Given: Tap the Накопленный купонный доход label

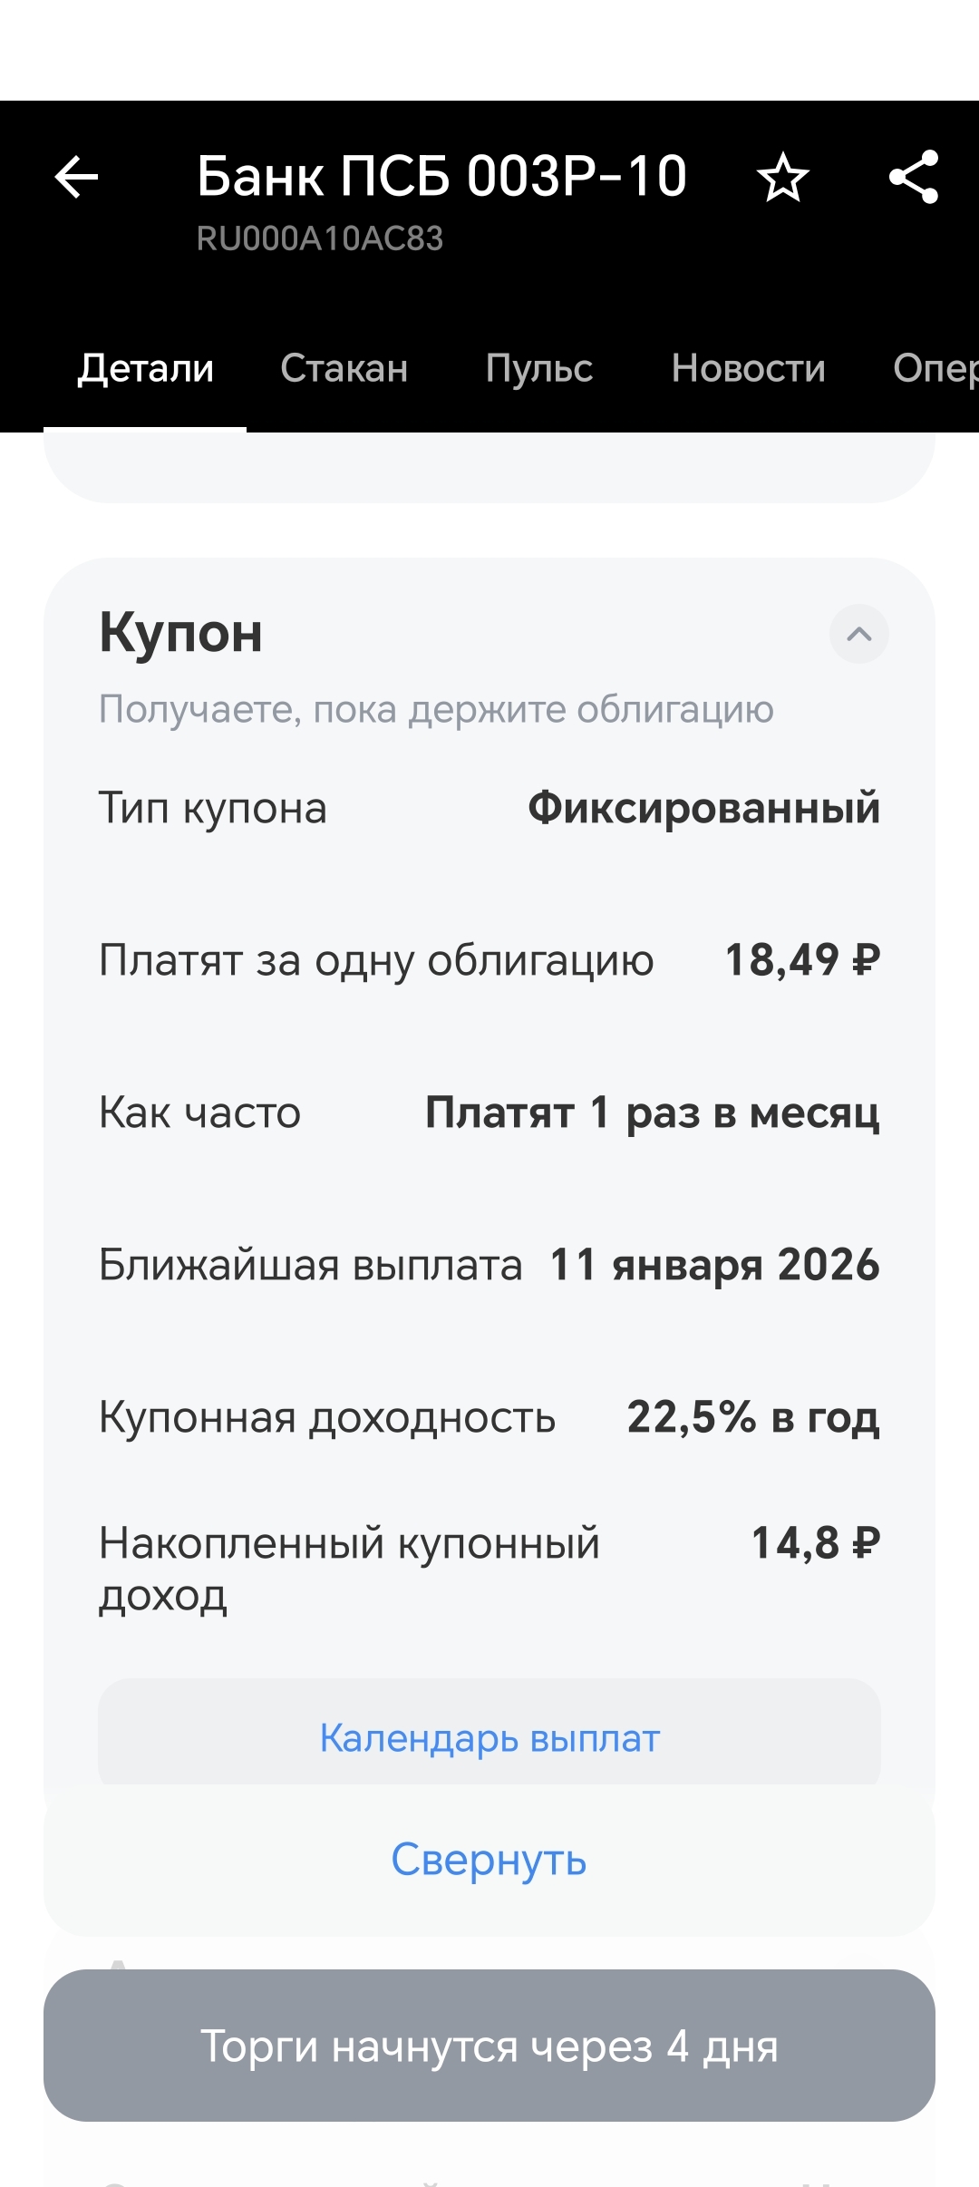Looking at the screenshot, I should 349,1569.
